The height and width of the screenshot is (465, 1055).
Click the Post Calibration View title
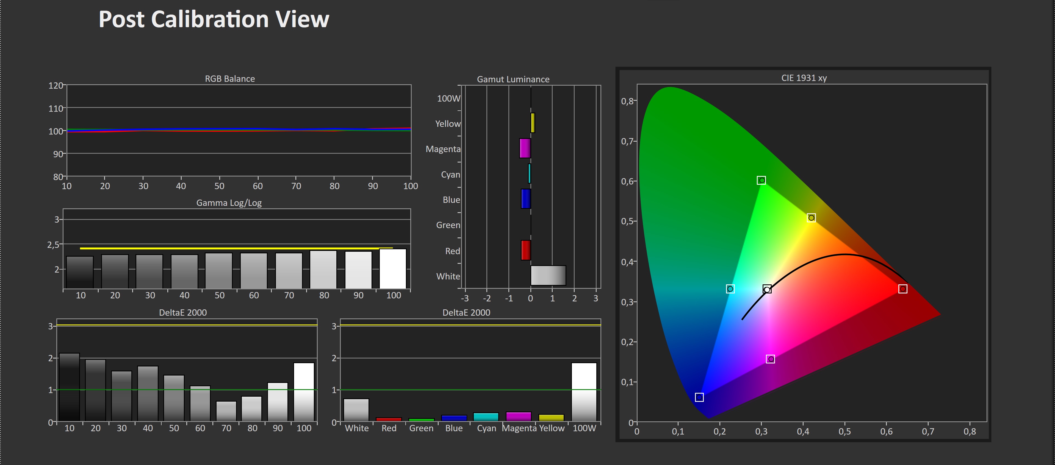pyautogui.click(x=214, y=19)
